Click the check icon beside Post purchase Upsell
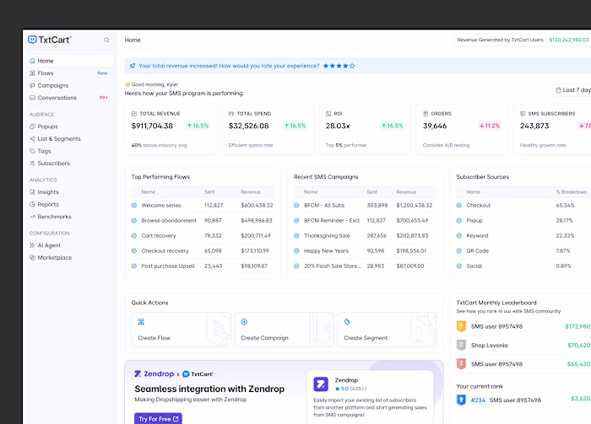Screen dimensions: 591x424 tap(133, 266)
